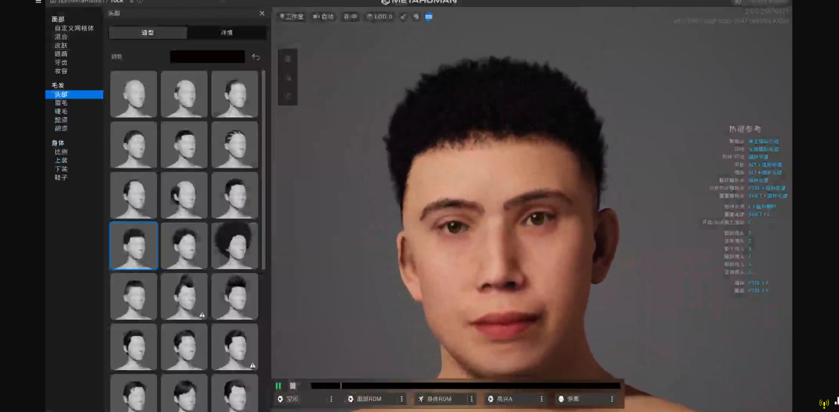Viewport: 839px width, 412px height.
Task: Reset the hair color with the undo arrow
Action: click(256, 57)
